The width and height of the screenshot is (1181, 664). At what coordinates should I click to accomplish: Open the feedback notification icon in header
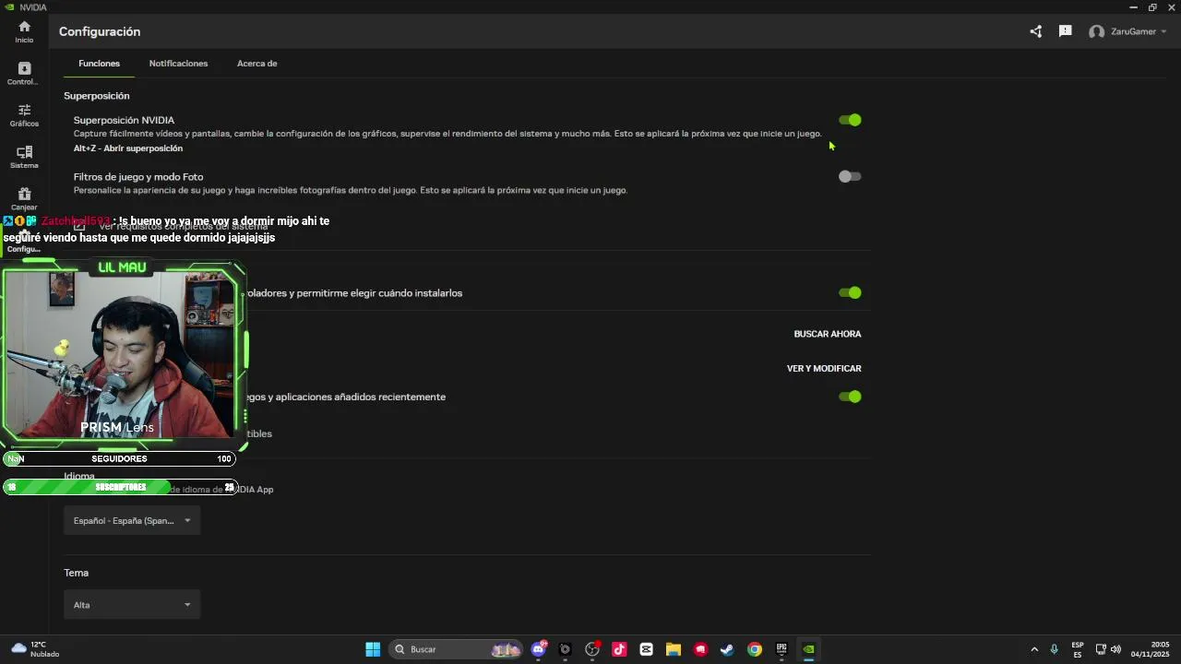point(1065,31)
